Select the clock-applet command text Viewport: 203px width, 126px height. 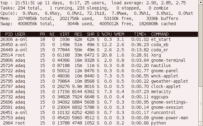(166, 86)
